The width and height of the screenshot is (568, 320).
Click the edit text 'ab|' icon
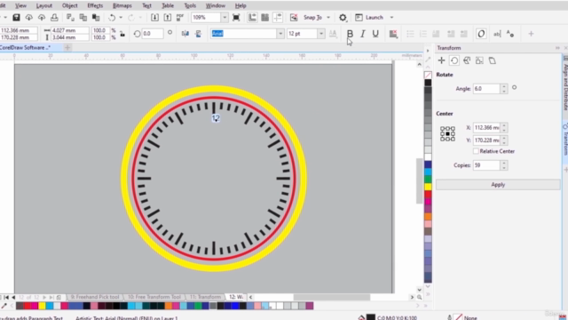point(497,34)
